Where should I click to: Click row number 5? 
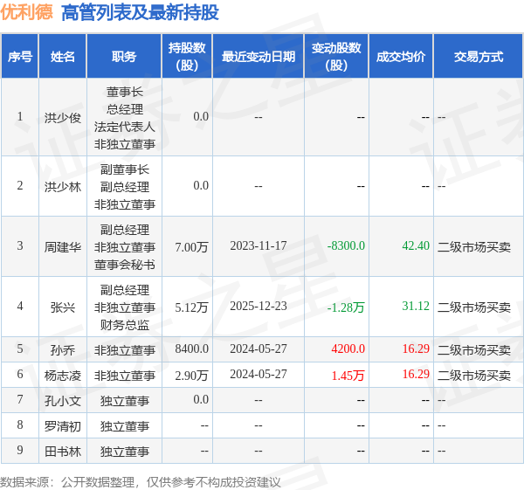click(20, 349)
